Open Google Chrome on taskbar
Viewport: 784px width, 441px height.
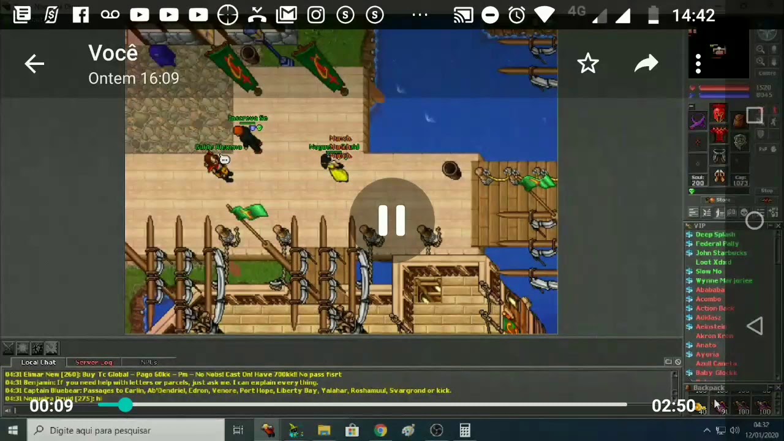tap(380, 431)
